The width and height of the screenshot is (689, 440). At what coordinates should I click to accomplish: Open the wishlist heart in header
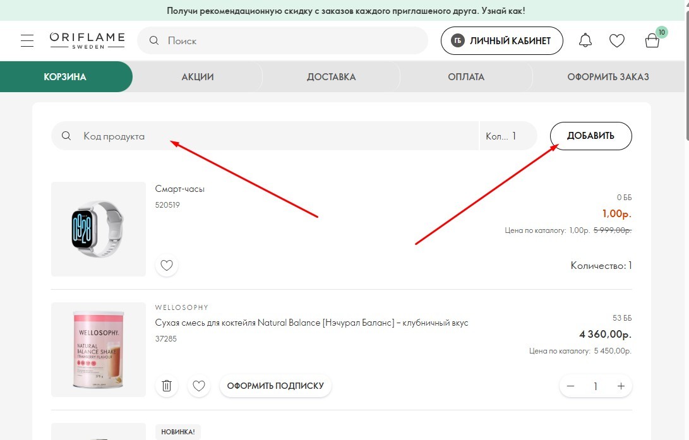coord(617,41)
